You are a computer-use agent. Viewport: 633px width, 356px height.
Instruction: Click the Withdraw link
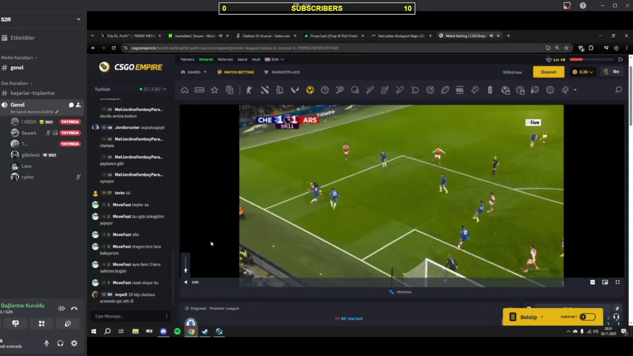(x=512, y=72)
